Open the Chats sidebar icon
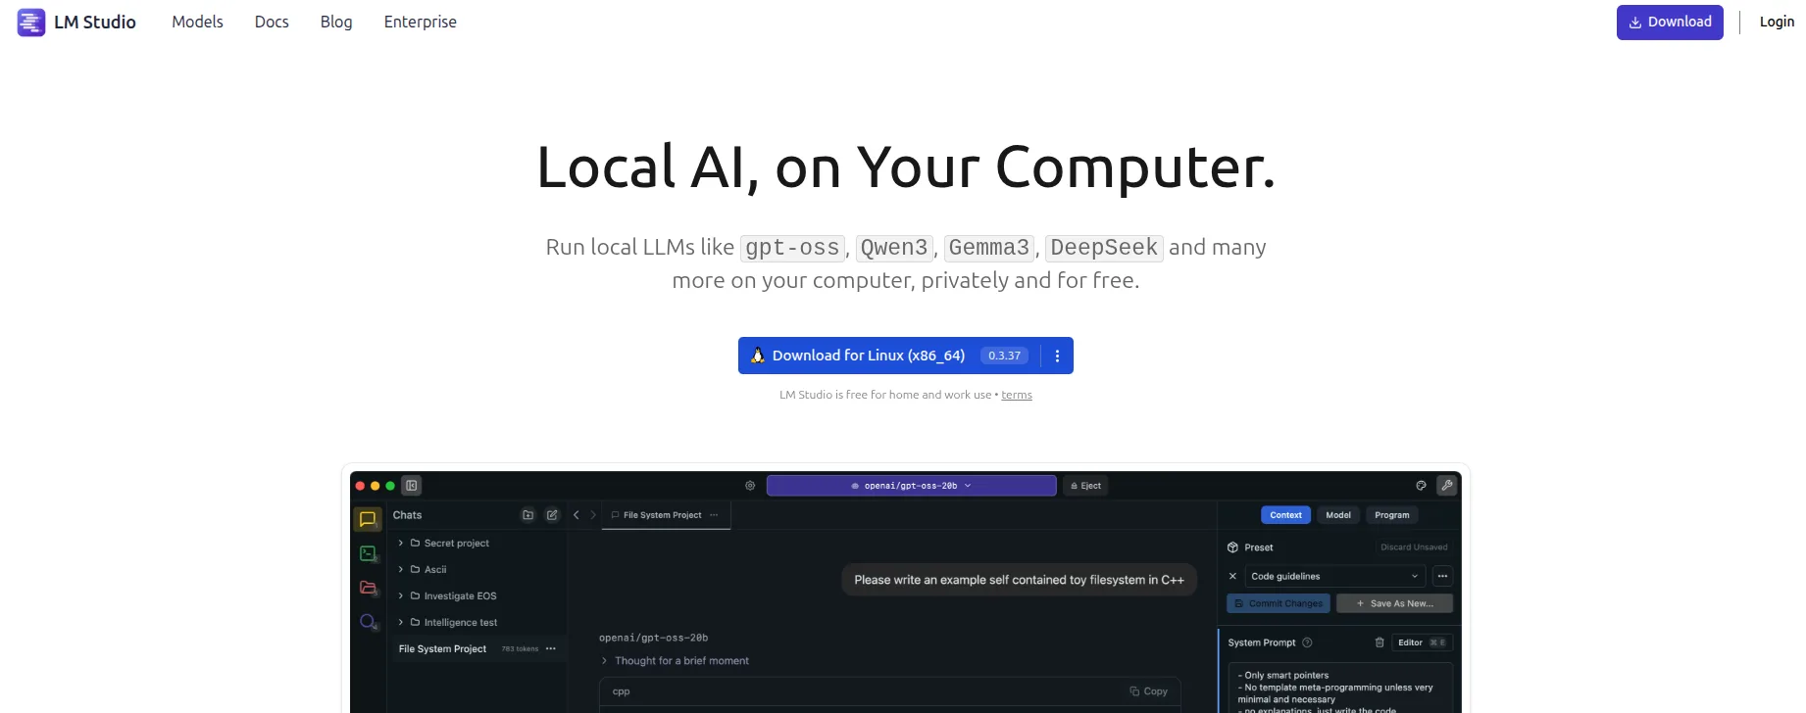1806x713 pixels. pos(368,519)
